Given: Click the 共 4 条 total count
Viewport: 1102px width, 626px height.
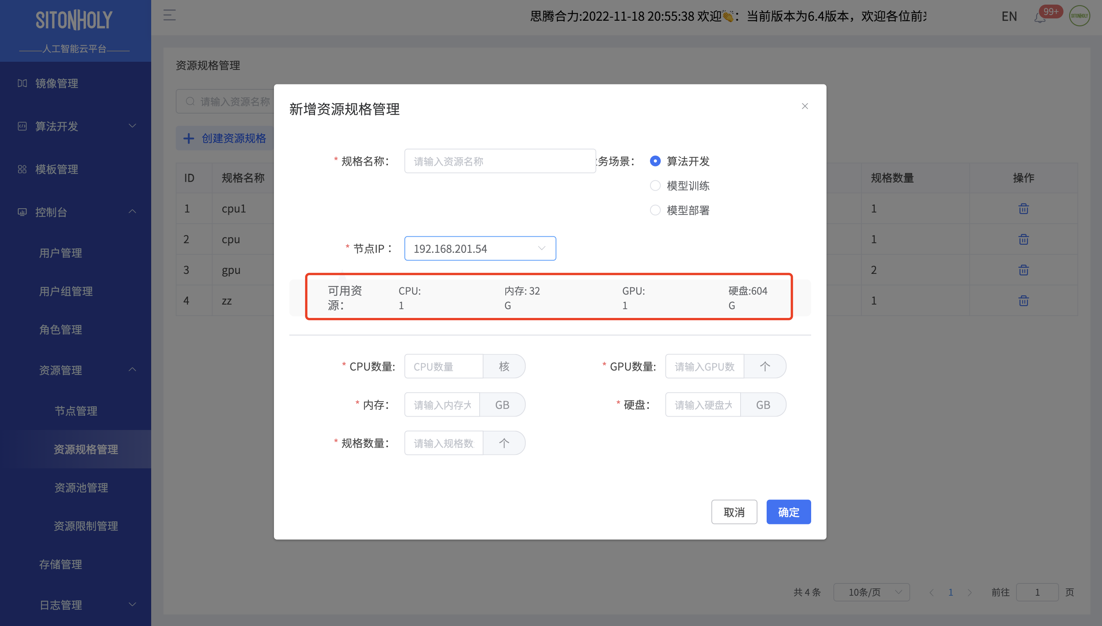Looking at the screenshot, I should pos(807,592).
